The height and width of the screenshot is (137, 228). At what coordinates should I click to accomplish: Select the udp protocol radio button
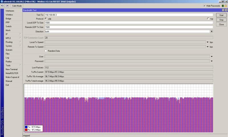[x=46, y=19]
